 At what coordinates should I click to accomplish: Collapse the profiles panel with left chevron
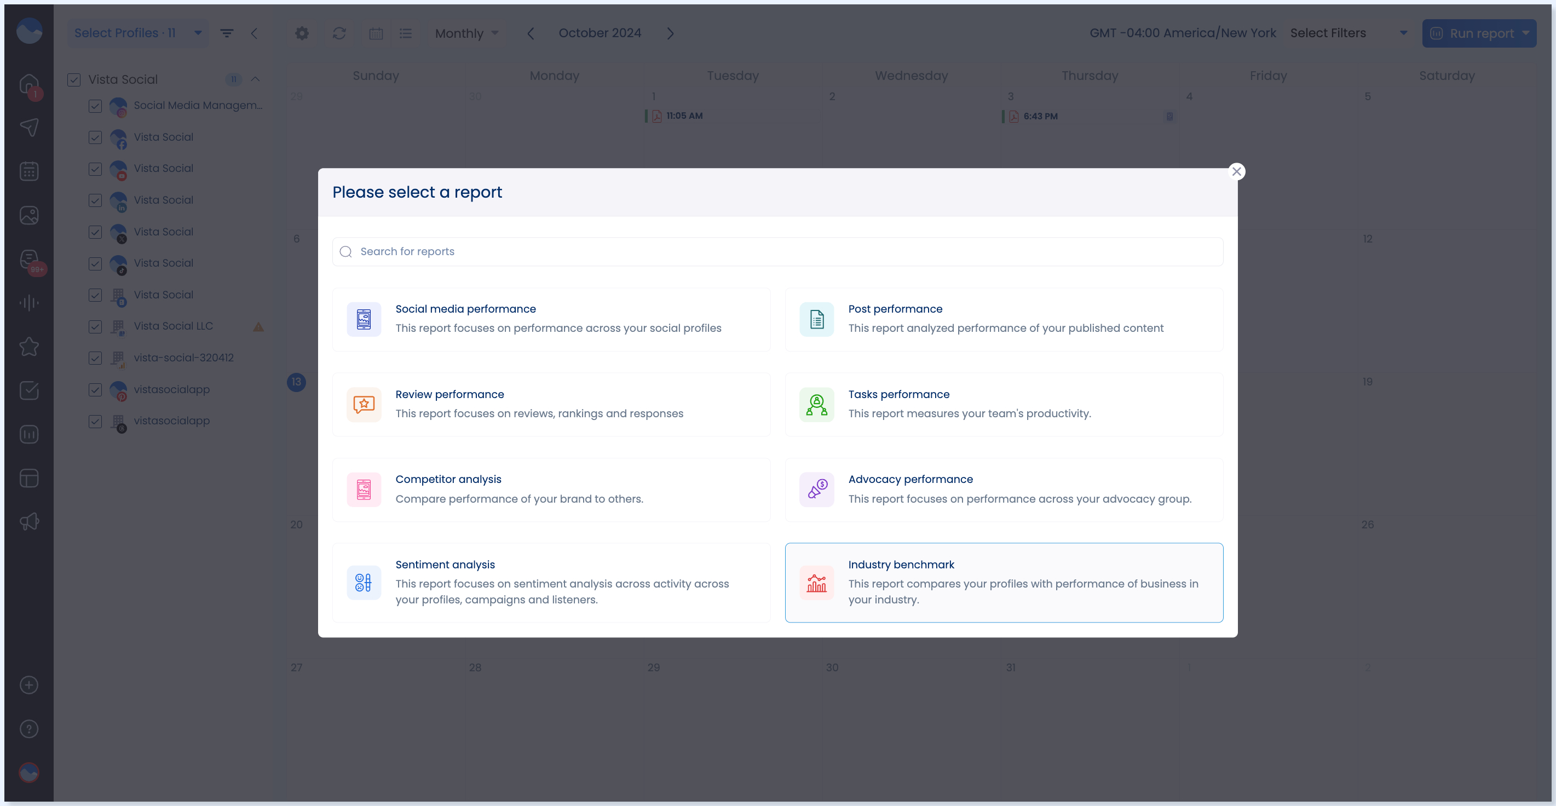pyautogui.click(x=254, y=33)
